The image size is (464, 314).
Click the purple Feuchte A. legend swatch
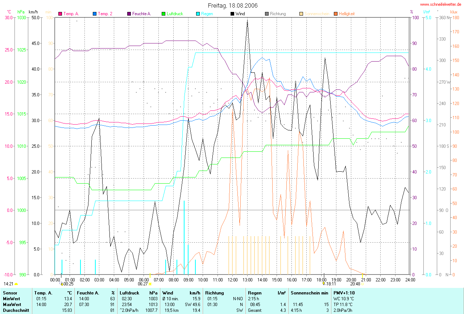click(129, 14)
